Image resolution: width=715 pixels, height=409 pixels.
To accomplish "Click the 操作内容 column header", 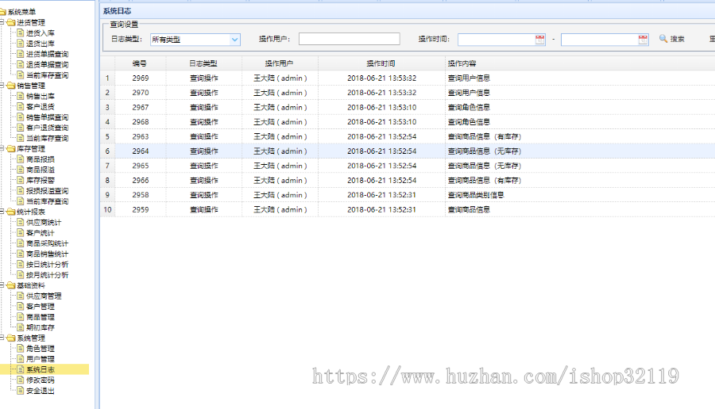I will tap(462, 63).
